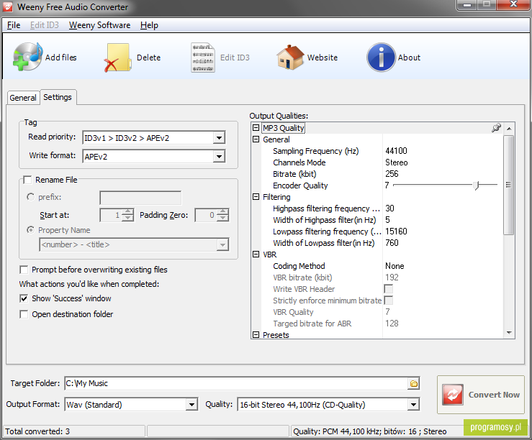532x440 pixels.
Task: Open the Edit ID3 menu
Action: [45, 25]
